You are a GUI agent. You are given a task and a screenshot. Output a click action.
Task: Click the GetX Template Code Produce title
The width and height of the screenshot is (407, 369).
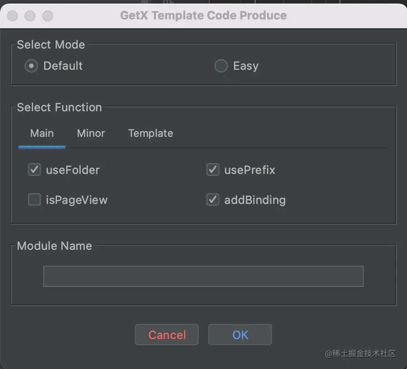click(203, 16)
